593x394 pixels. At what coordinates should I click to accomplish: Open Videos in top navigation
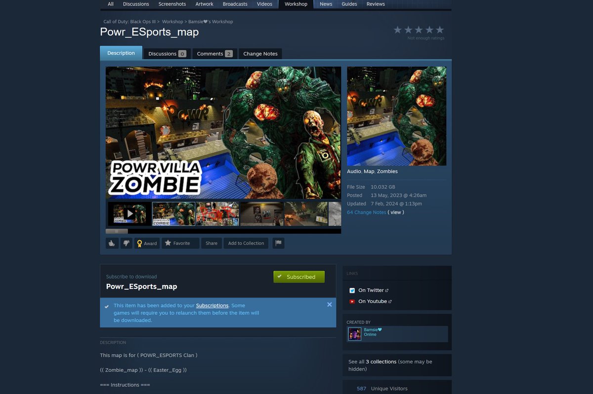tap(264, 4)
